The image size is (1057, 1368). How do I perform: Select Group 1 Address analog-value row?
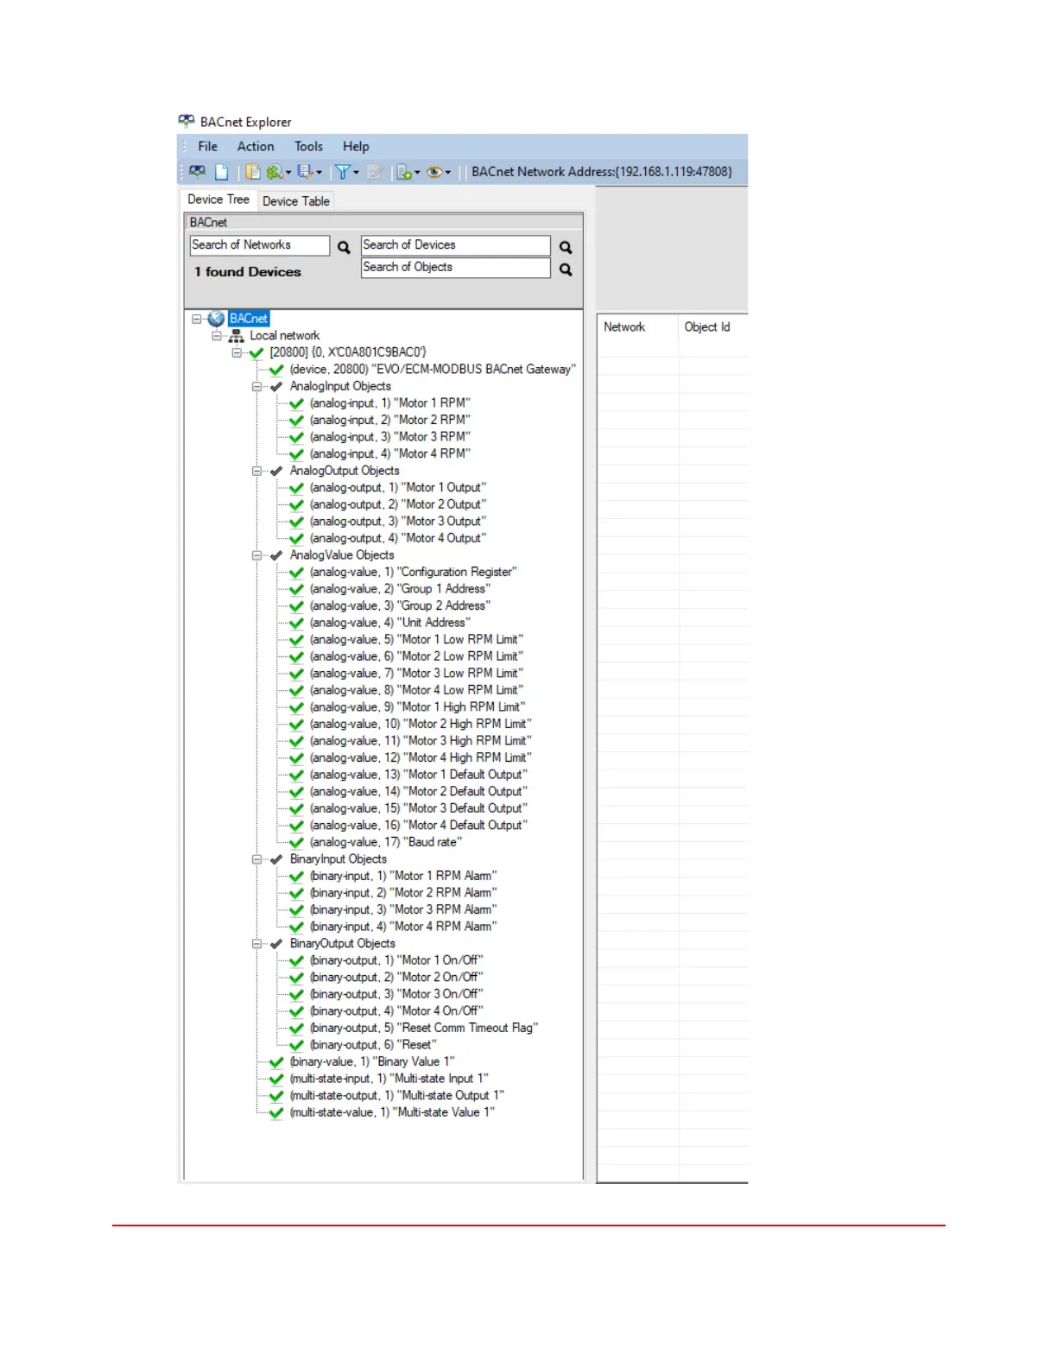tap(400, 589)
